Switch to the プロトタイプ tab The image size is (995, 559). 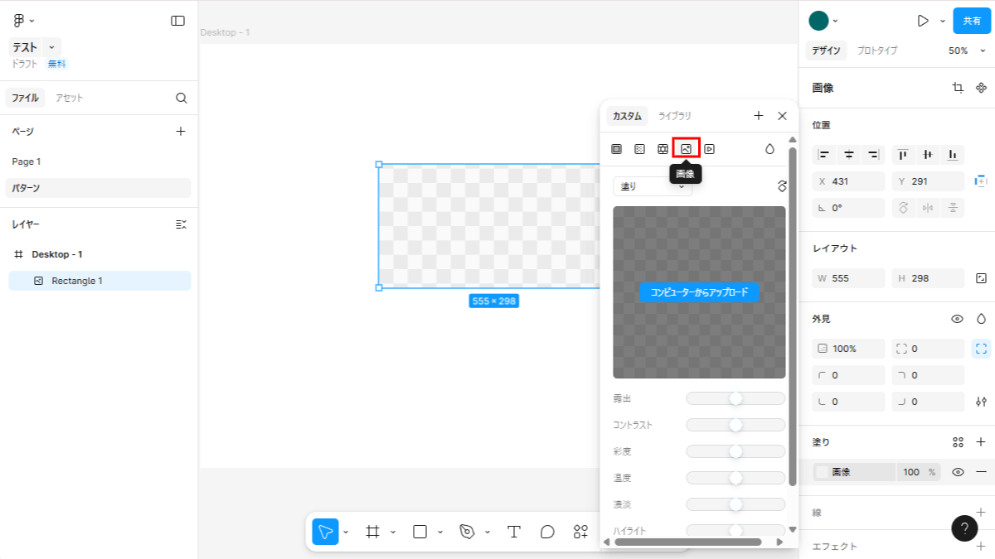(876, 51)
